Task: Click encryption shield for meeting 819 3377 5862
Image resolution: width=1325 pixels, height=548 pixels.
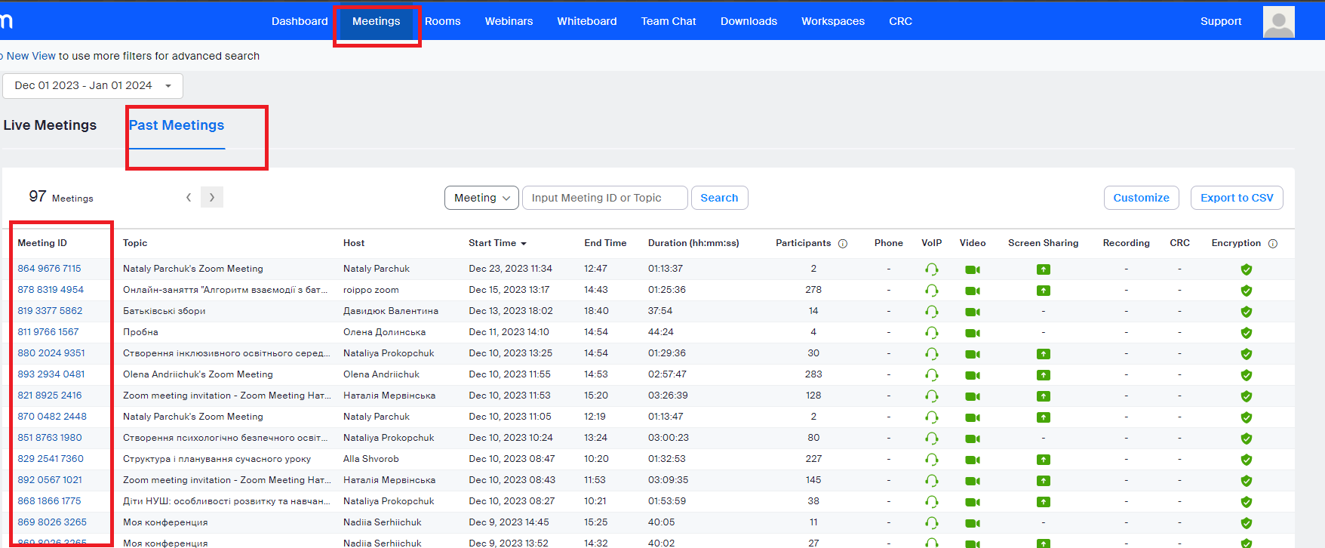Action: (1247, 312)
